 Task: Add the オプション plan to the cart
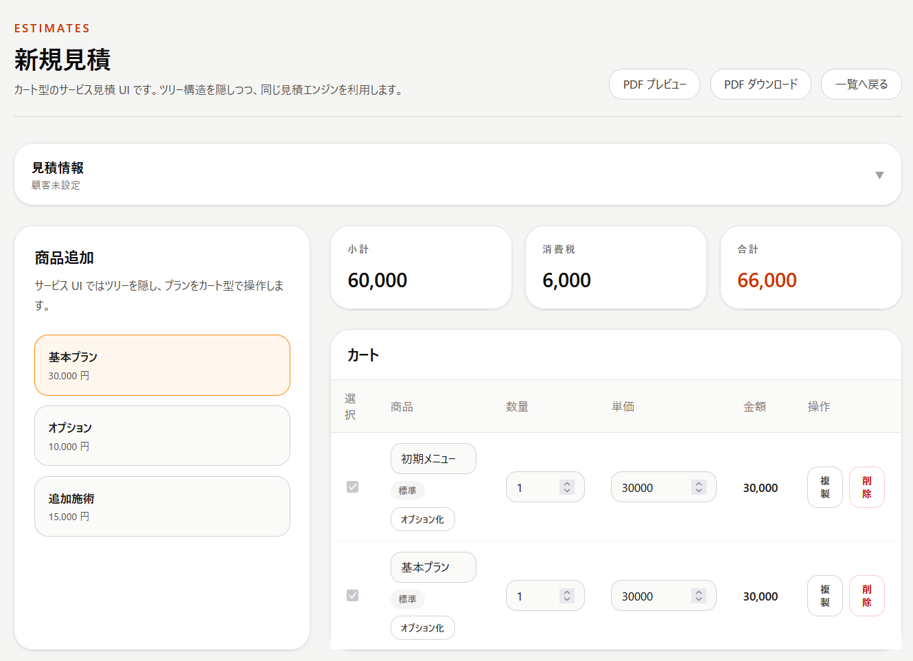point(162,436)
